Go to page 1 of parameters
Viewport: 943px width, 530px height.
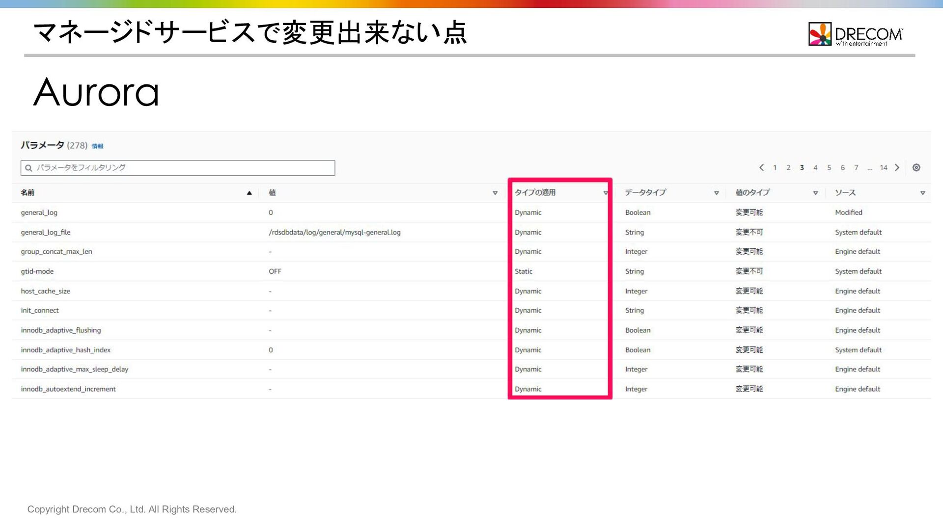[775, 168]
